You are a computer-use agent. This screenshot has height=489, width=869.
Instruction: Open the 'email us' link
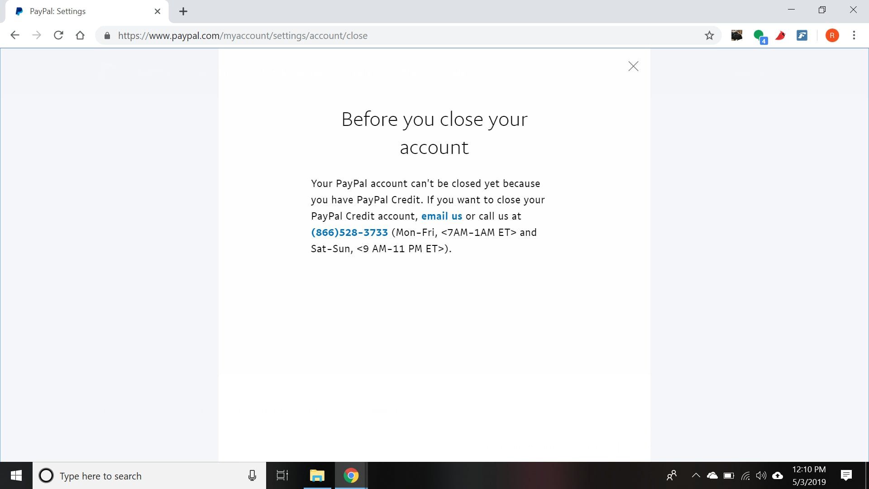point(442,216)
